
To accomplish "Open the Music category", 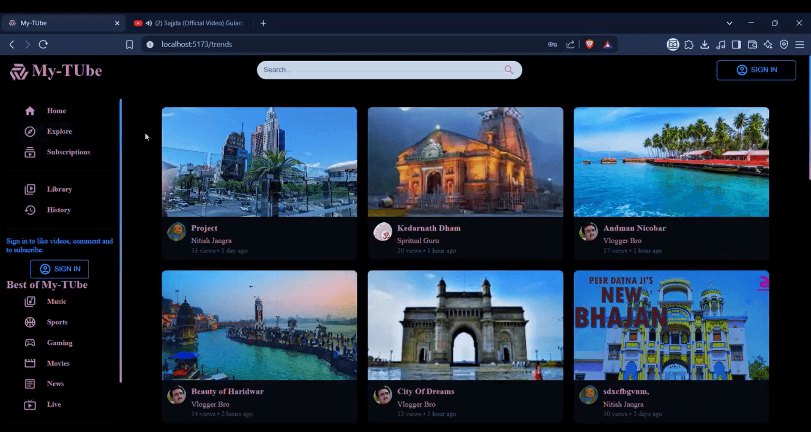I will [x=56, y=301].
